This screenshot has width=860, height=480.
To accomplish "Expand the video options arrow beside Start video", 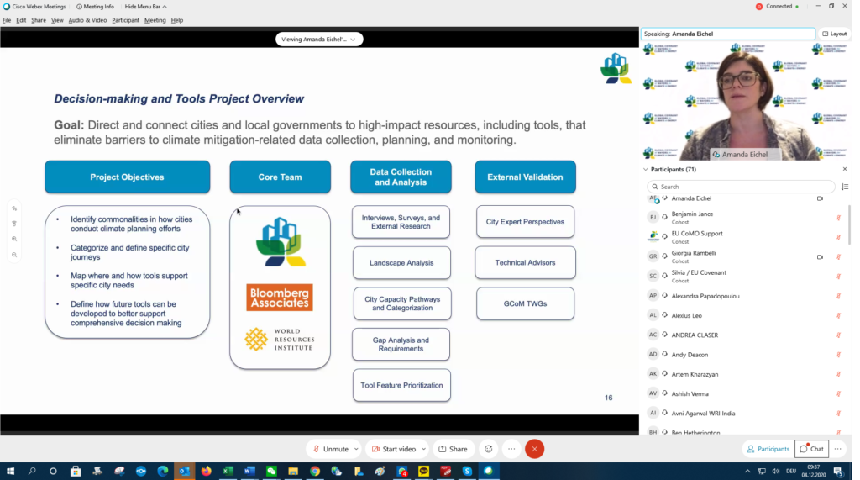I will 423,449.
